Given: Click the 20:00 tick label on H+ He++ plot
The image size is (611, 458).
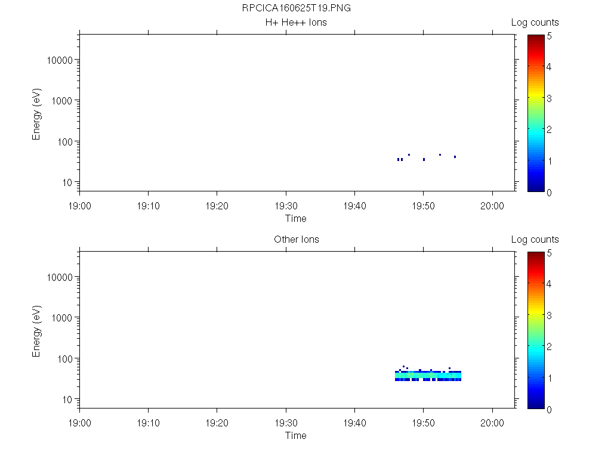Looking at the screenshot, I should (492, 206).
